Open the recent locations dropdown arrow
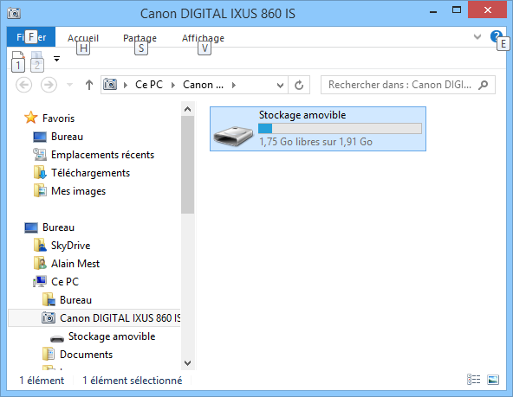The height and width of the screenshot is (397, 513). [69, 85]
